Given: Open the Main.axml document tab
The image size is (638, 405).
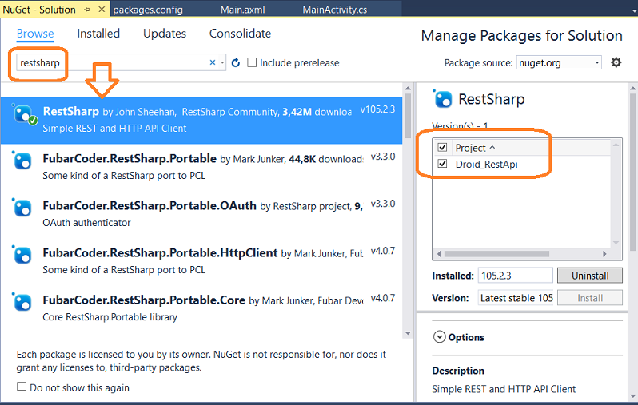Looking at the screenshot, I should tap(242, 10).
